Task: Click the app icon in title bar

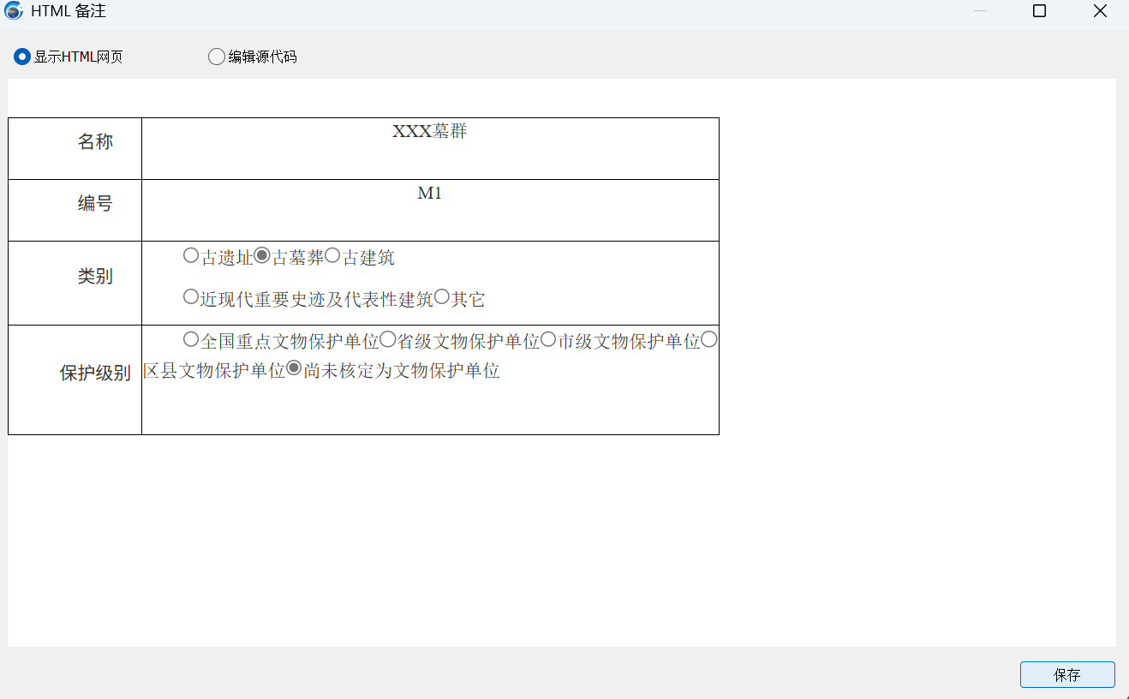Action: (14, 11)
